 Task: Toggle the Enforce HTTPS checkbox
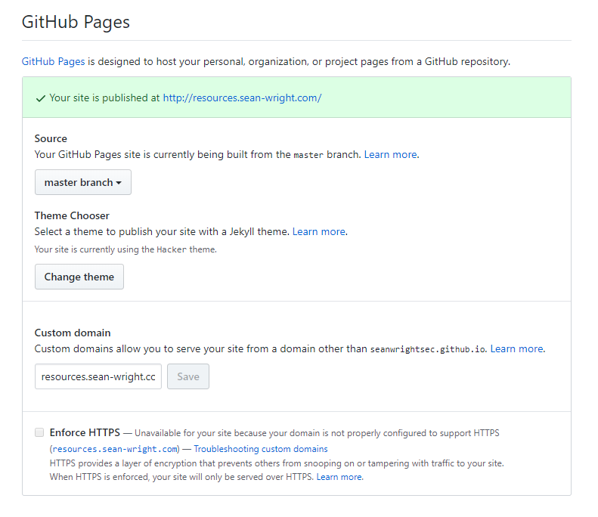(x=39, y=432)
